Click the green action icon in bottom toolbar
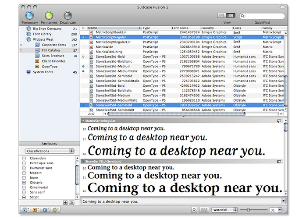Viewport: 306px width, 219px height. coord(55,210)
